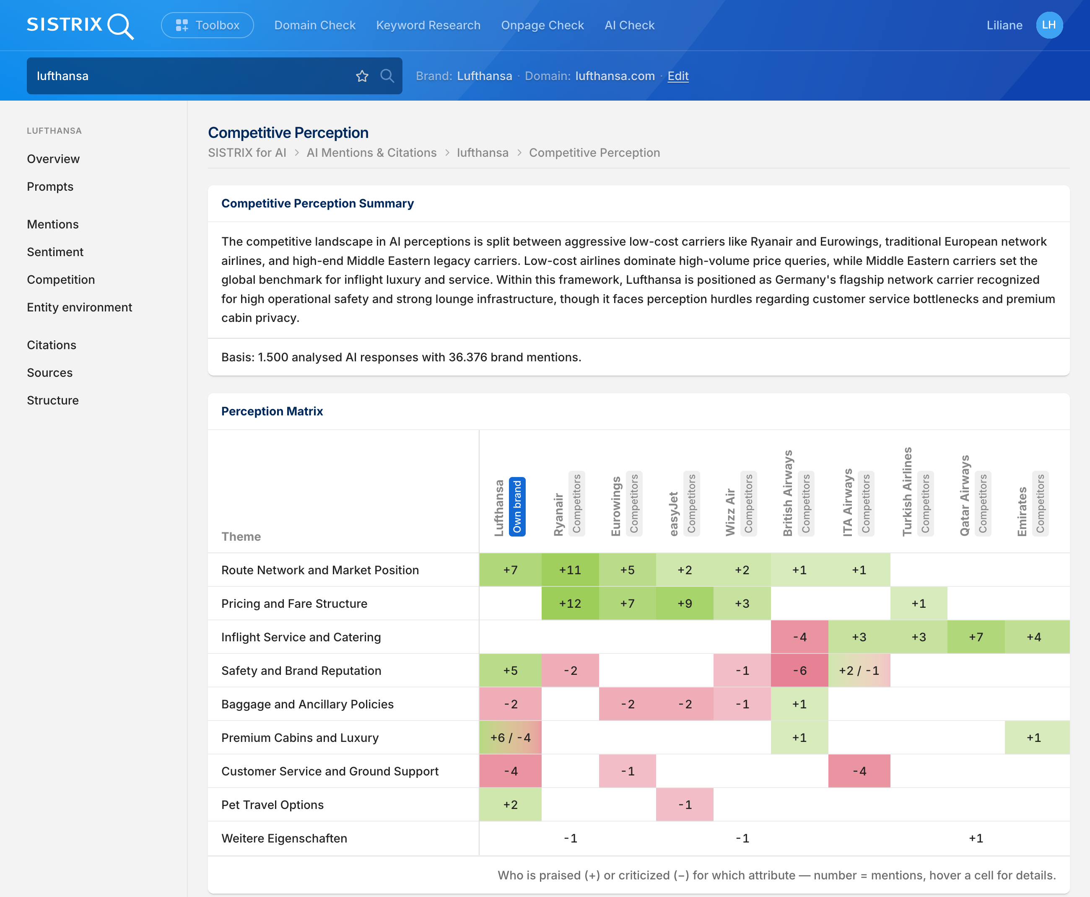
Task: Click the Wizz Air column header
Action: point(741,504)
